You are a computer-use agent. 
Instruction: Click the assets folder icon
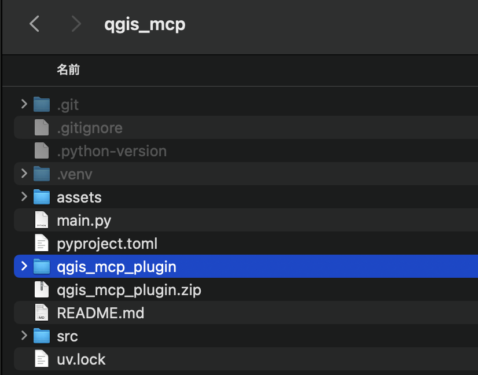[42, 197]
